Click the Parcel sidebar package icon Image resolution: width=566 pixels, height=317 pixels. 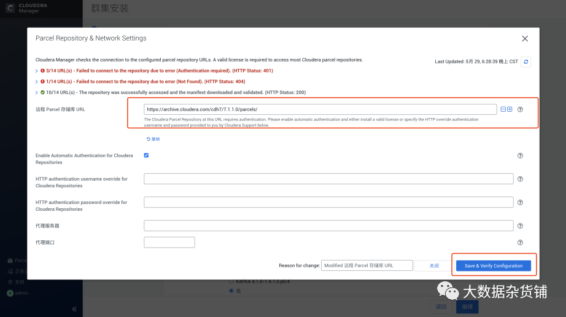[x=10, y=260]
